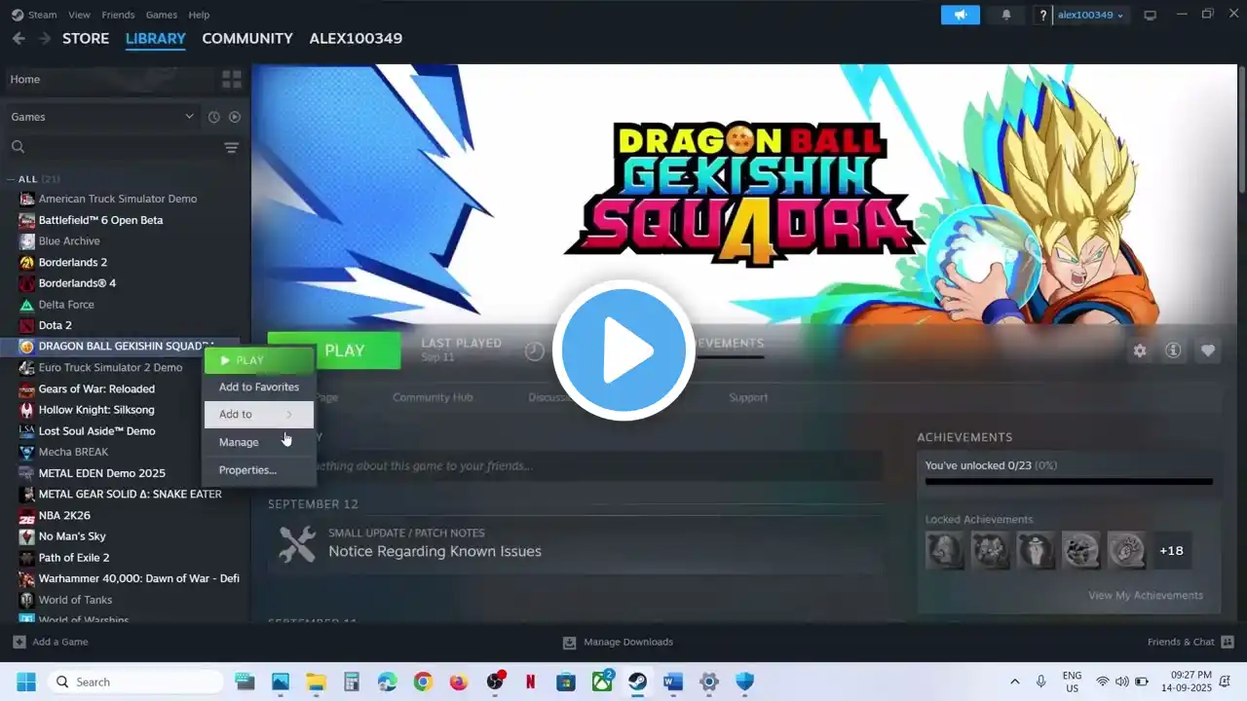Select Path of Exile 2 in library
1247x701 pixels.
coord(74,558)
